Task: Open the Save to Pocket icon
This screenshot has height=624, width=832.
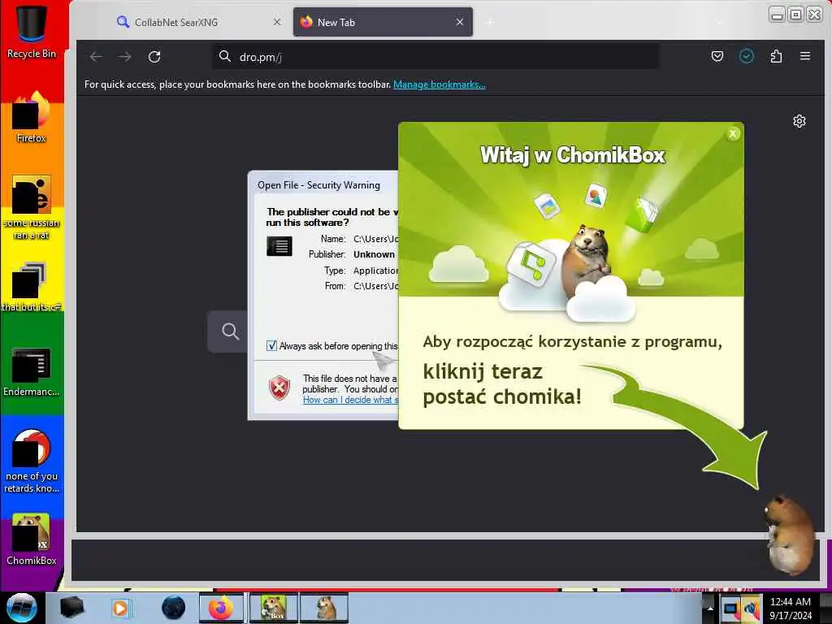Action: tap(717, 56)
